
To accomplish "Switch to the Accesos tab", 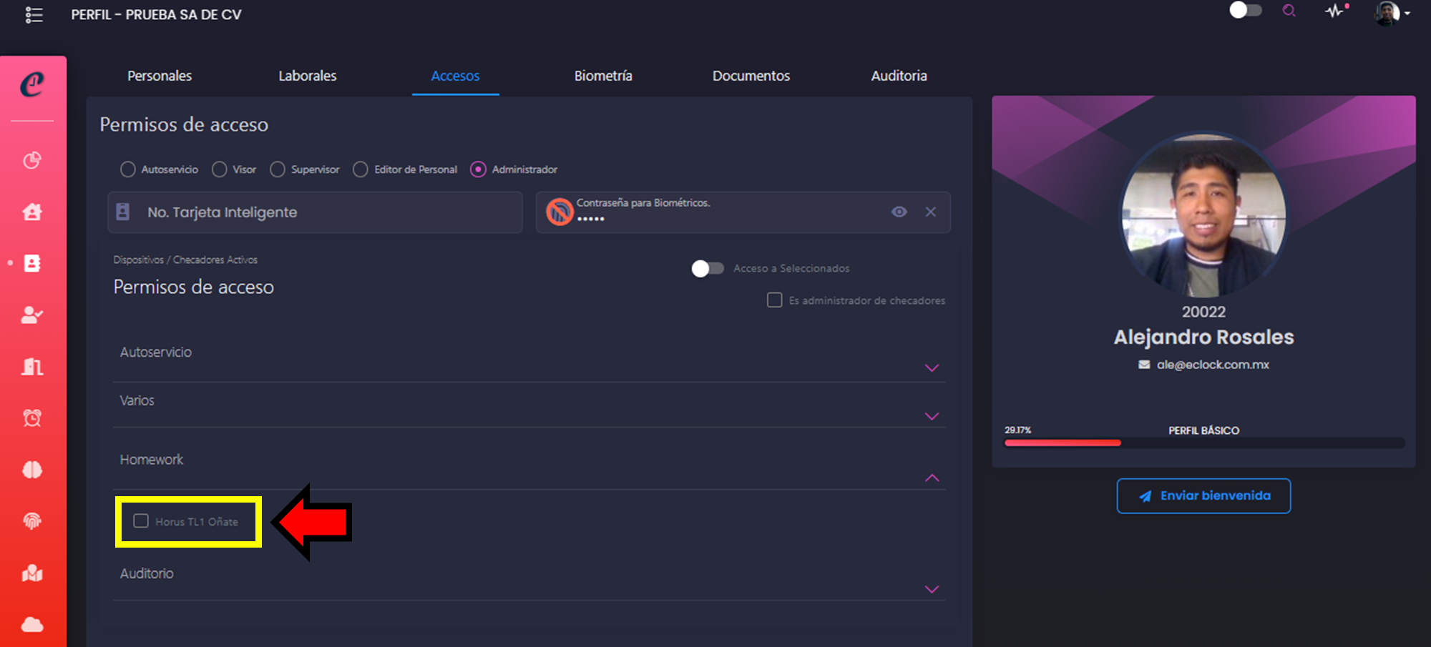I will (x=455, y=76).
